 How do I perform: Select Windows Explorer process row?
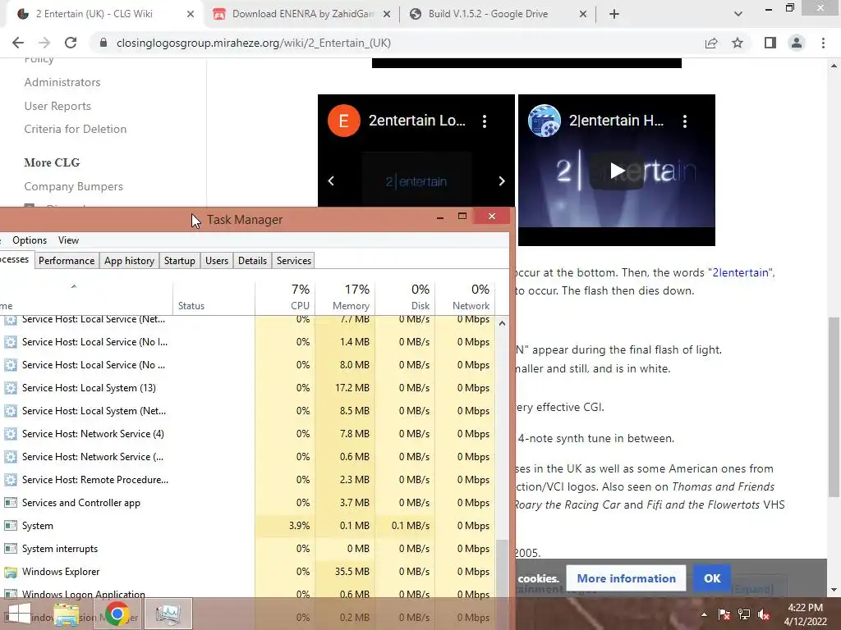[246, 572]
